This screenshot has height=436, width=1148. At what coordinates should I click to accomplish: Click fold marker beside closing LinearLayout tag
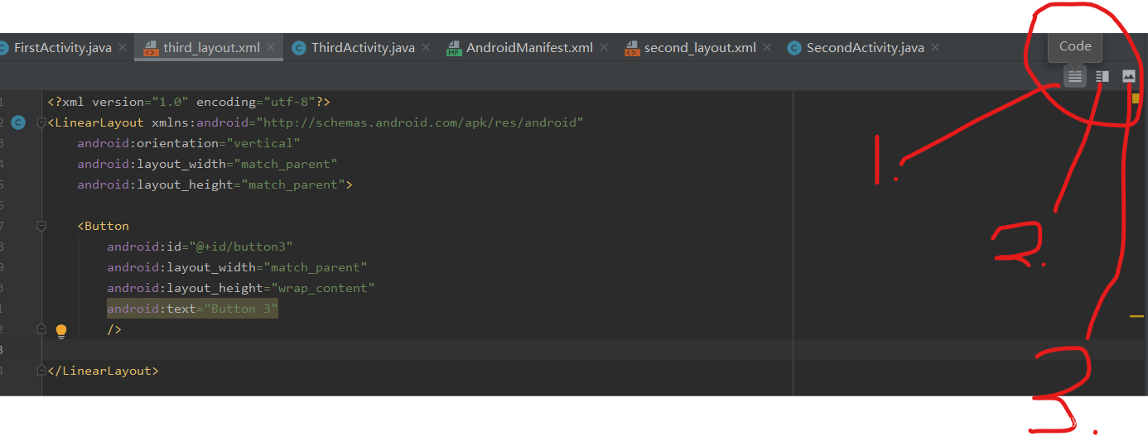[42, 371]
